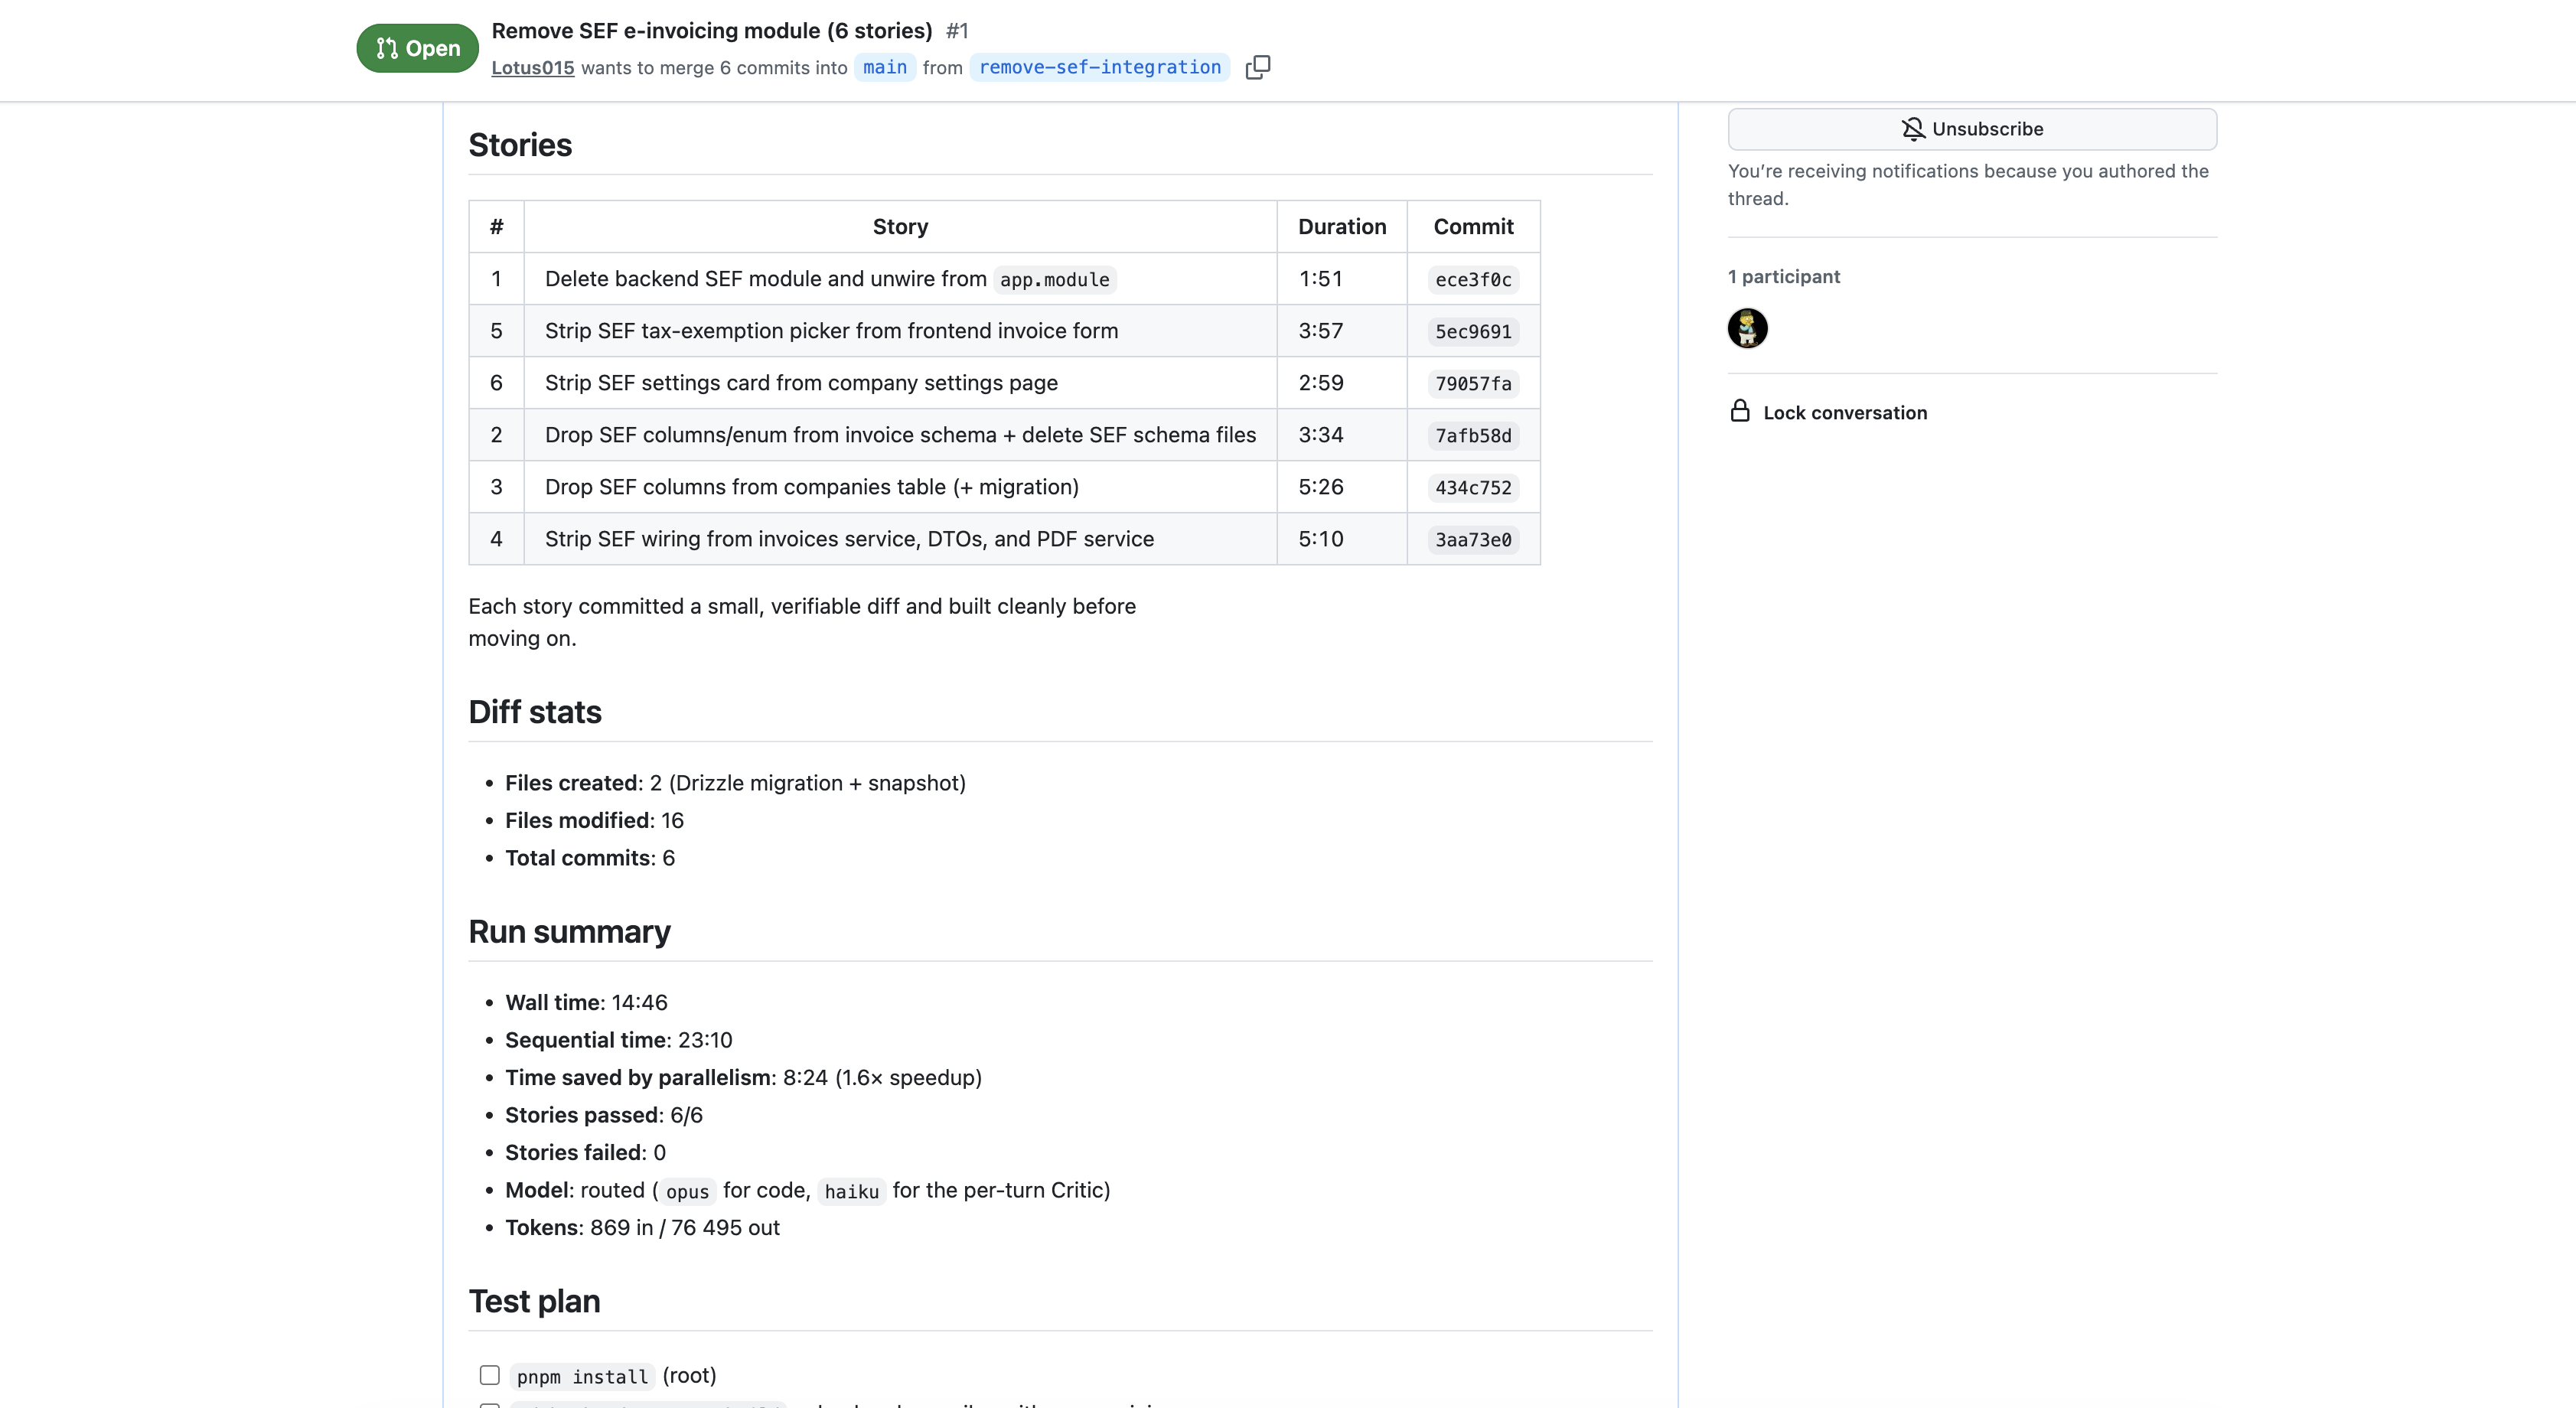Click the green Open pull request badge
The image size is (2576, 1408).
point(417,48)
